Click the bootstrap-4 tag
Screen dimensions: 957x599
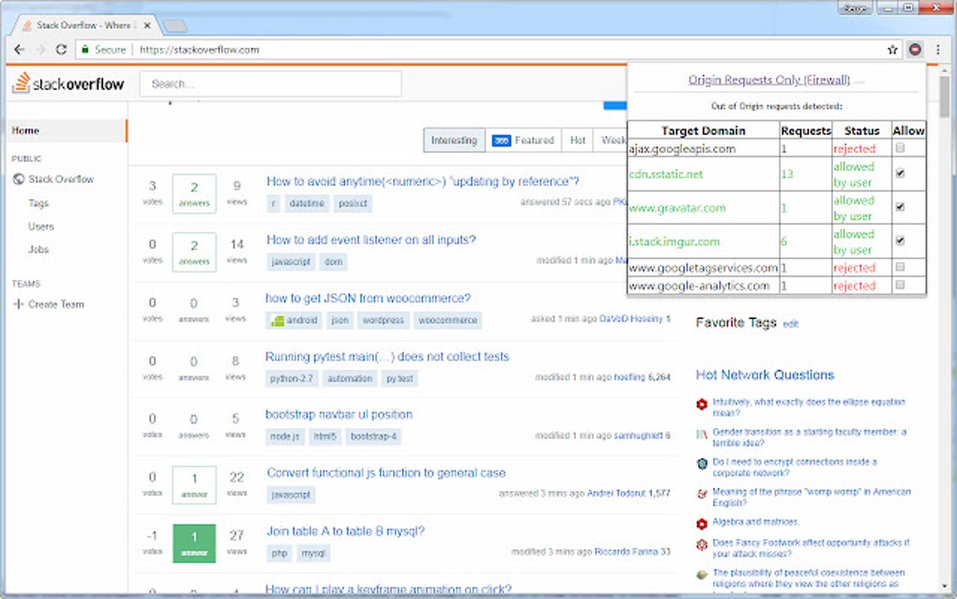pyautogui.click(x=373, y=437)
